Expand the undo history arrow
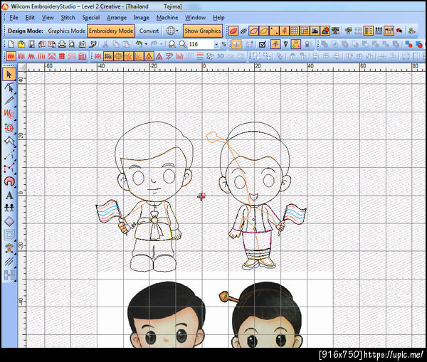Screen dimensions: 427x362 pyautogui.click(x=146, y=44)
